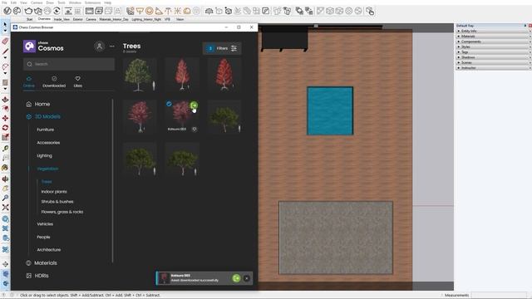Viewport: 532px width, 299px height.
Task: Select the Push/Pull tool
Action: 5,100
